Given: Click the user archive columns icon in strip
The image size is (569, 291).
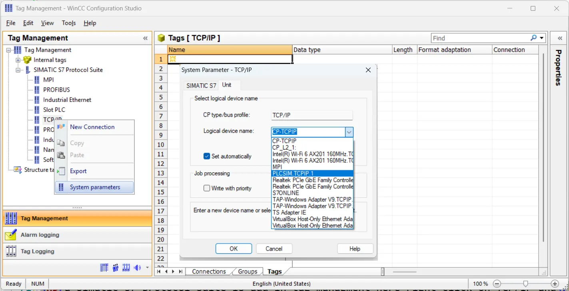Looking at the screenshot, I should tap(126, 267).
